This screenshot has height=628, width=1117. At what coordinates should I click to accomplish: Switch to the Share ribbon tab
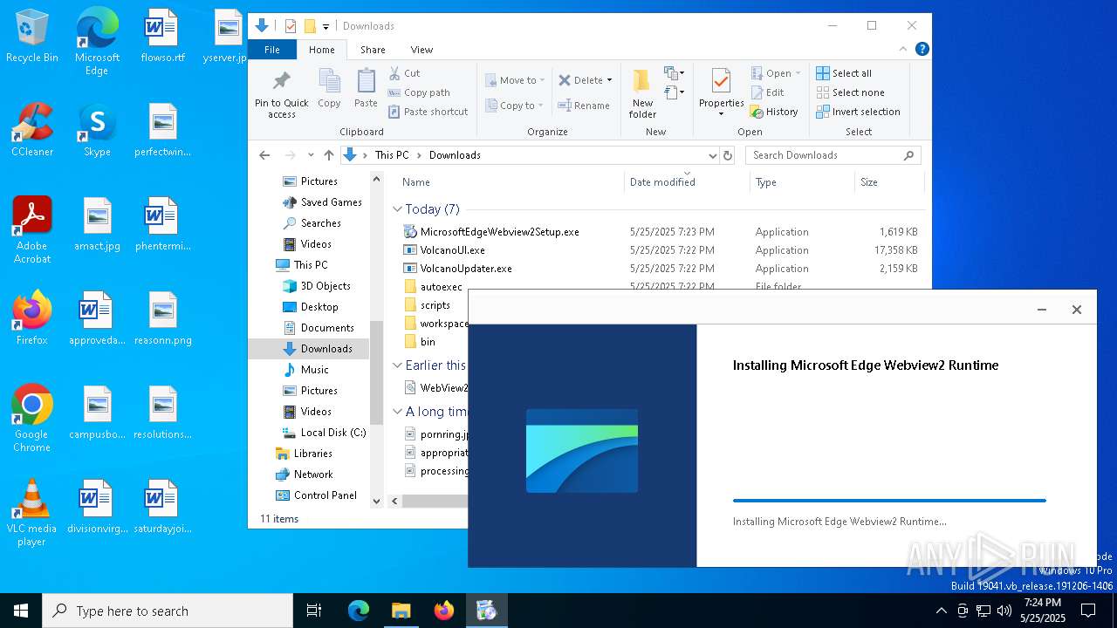coord(373,50)
